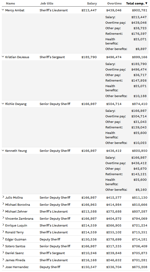Expand Vincente Zambrana row chevron
The image size is (150, 272).
pos(3,218)
